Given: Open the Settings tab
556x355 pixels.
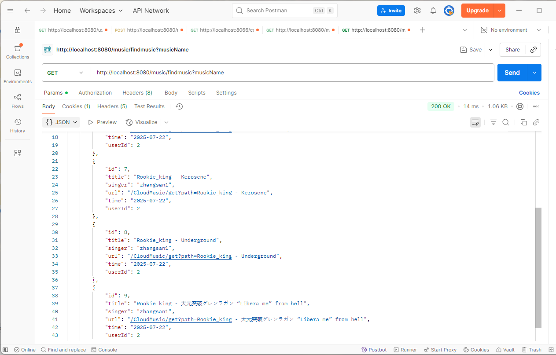Looking at the screenshot, I should point(226,93).
